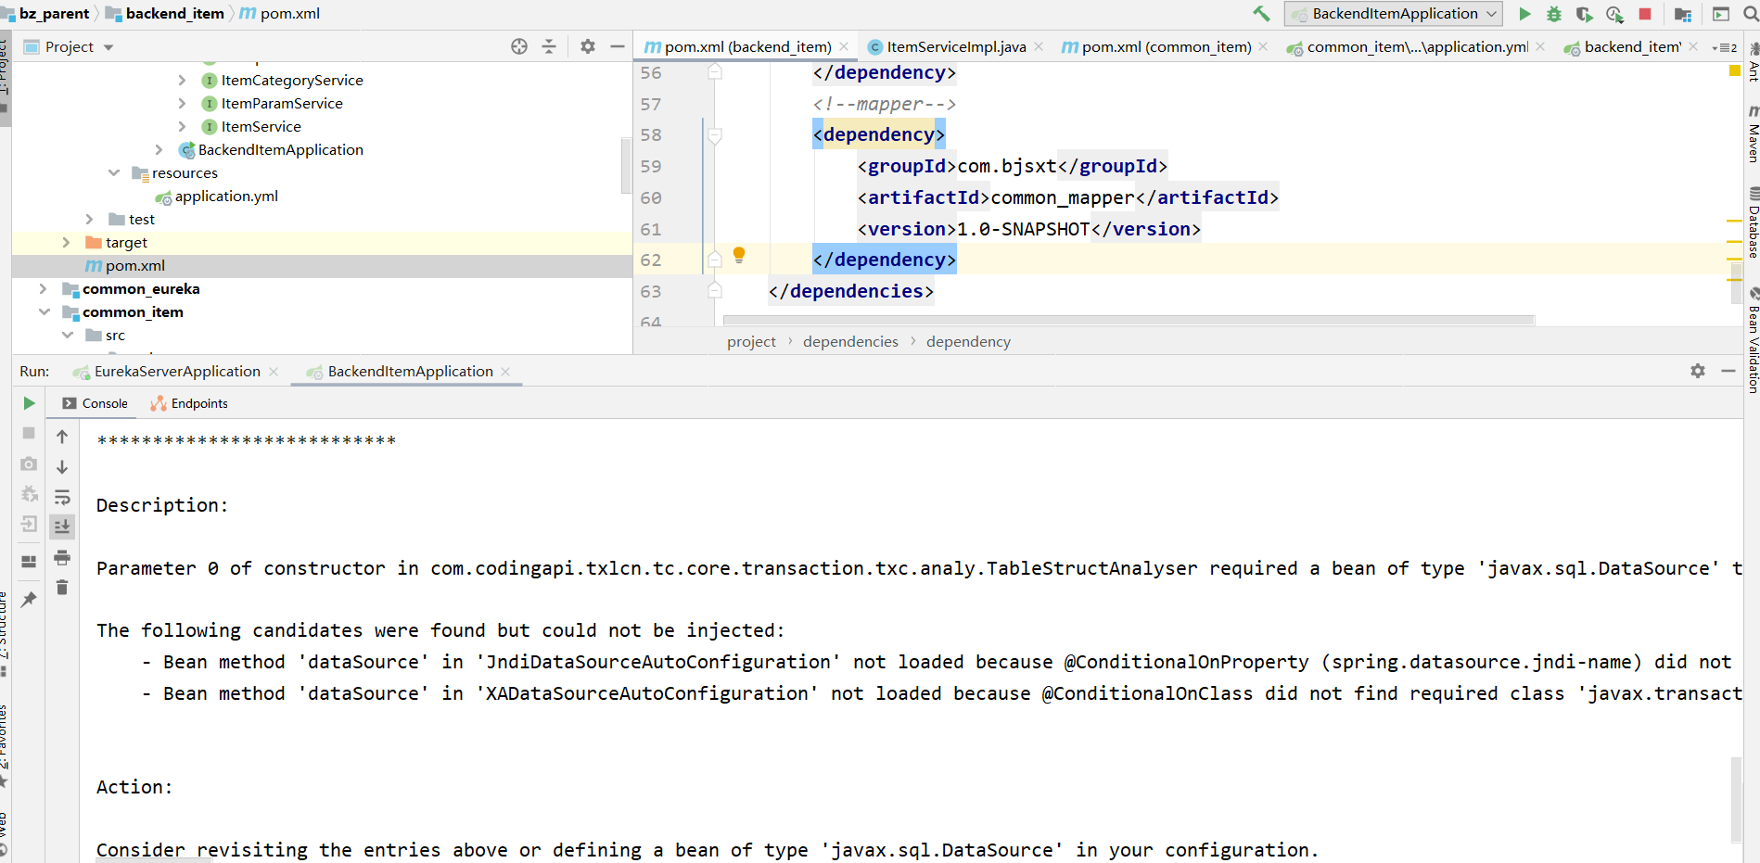The image size is (1760, 863).
Task: Click the editor horizontal scrollbar
Action: point(1129,320)
